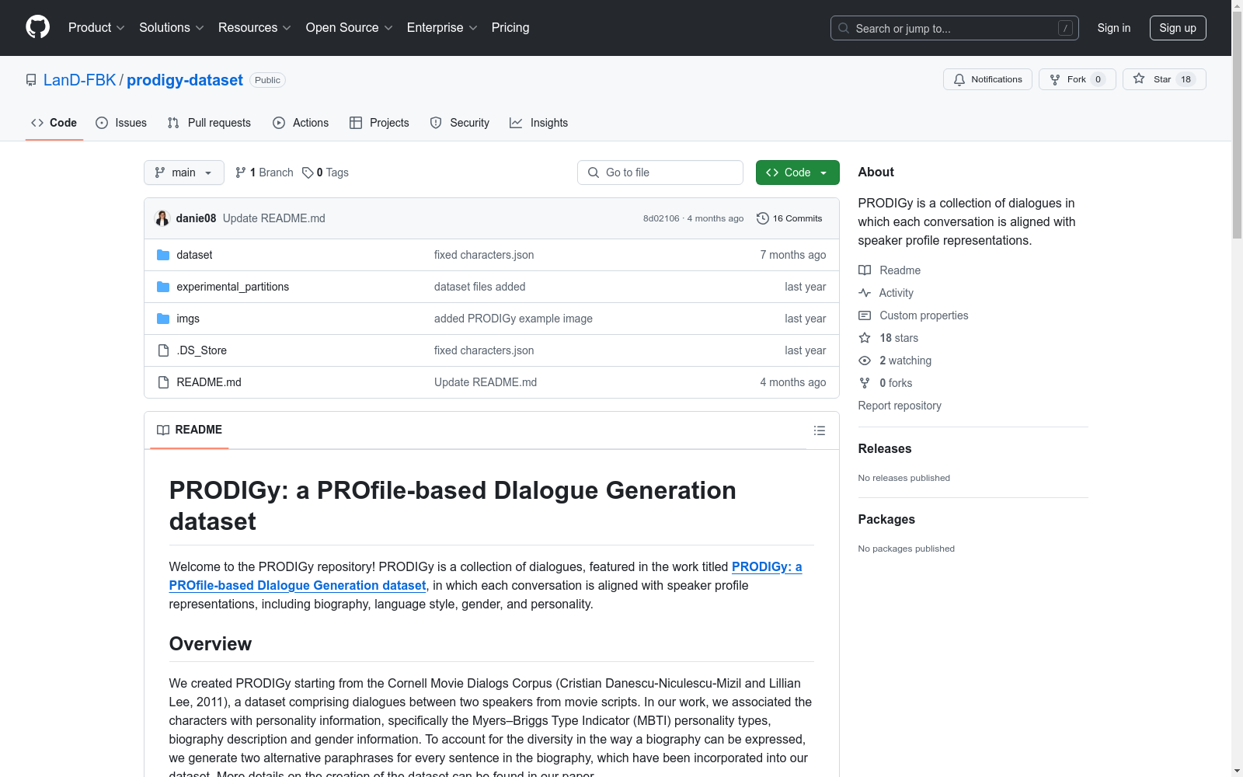Open commit 'added PRODIGy example image'
The image size is (1243, 777).
coord(513,319)
